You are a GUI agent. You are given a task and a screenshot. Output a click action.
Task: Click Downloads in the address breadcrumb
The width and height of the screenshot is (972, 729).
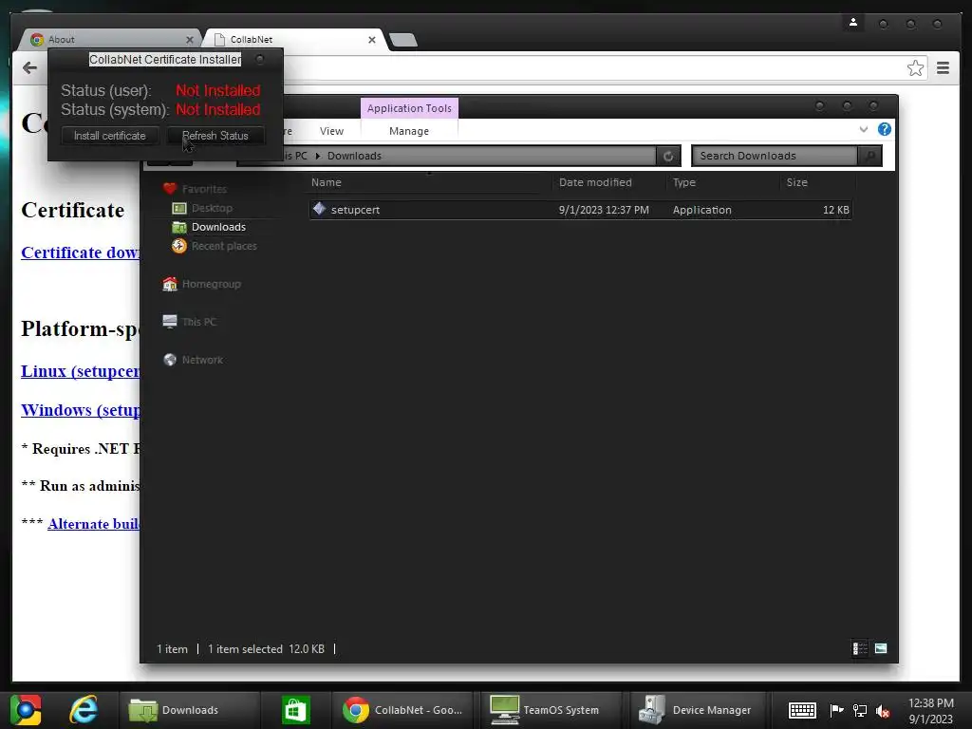tap(355, 157)
